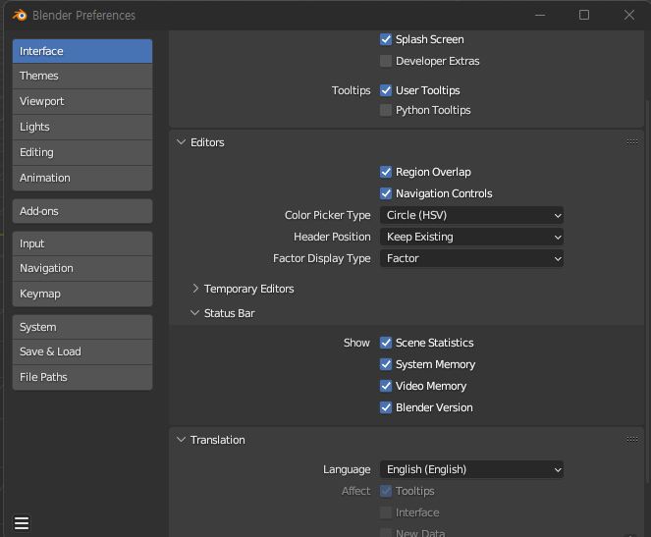The image size is (651, 537).
Task: Close the Blender Preferences window
Action: pyautogui.click(x=629, y=16)
